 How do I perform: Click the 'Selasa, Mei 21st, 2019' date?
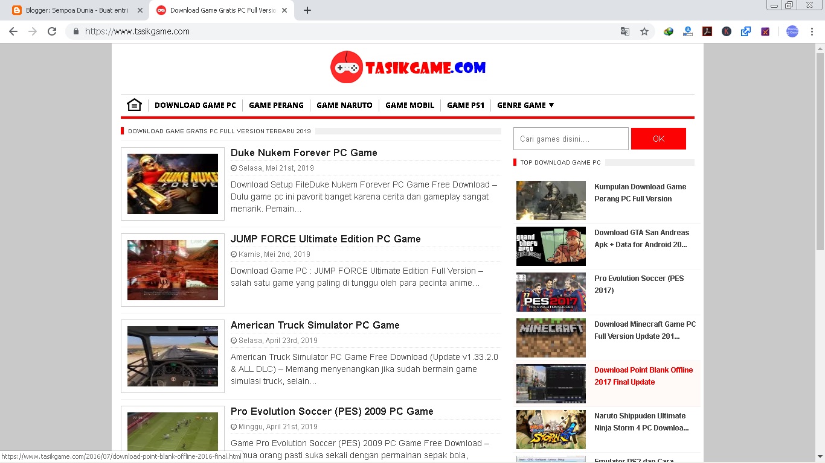pos(276,168)
